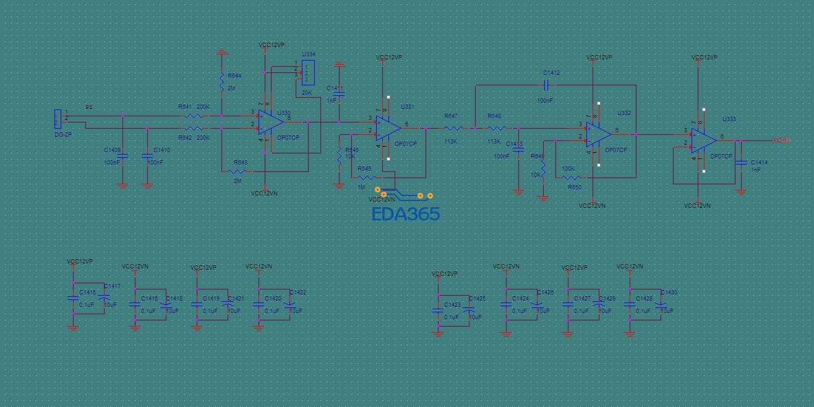This screenshot has width=814, height=407.
Task: Select resistor R646 symbol
Action: pyautogui.click(x=367, y=178)
